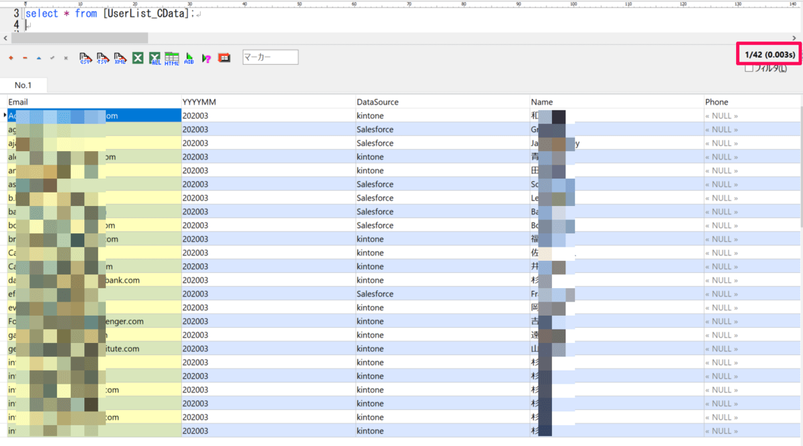The height and width of the screenshot is (446, 803).
Task: Click the red table layout icon
Action: pos(224,58)
